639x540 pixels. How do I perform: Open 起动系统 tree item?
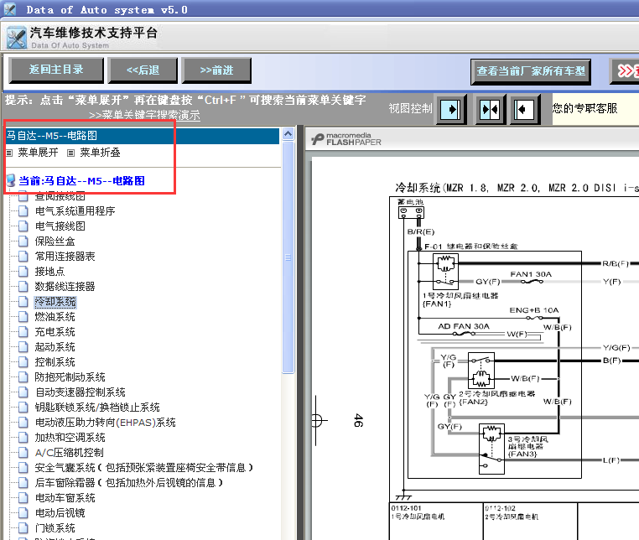(55, 347)
